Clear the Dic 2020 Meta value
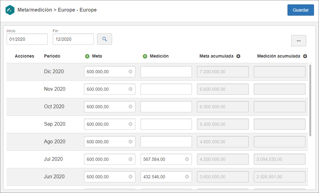Viewport: 319px width, 193px height. coord(130,72)
